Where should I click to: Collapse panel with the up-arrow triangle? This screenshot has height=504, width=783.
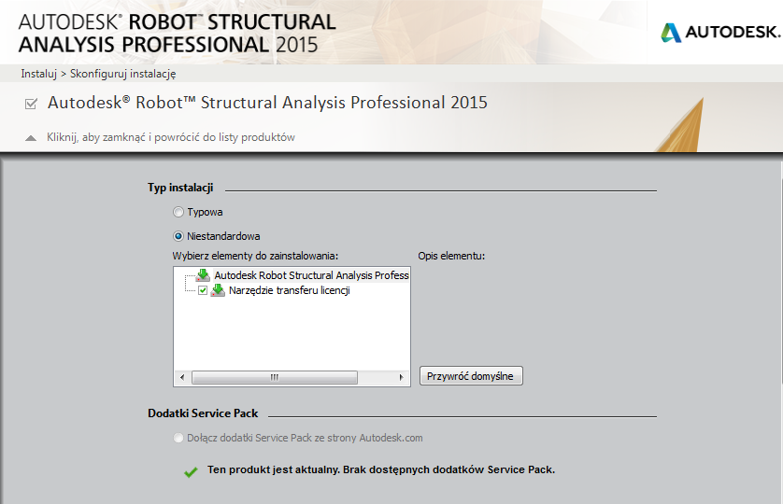31,138
